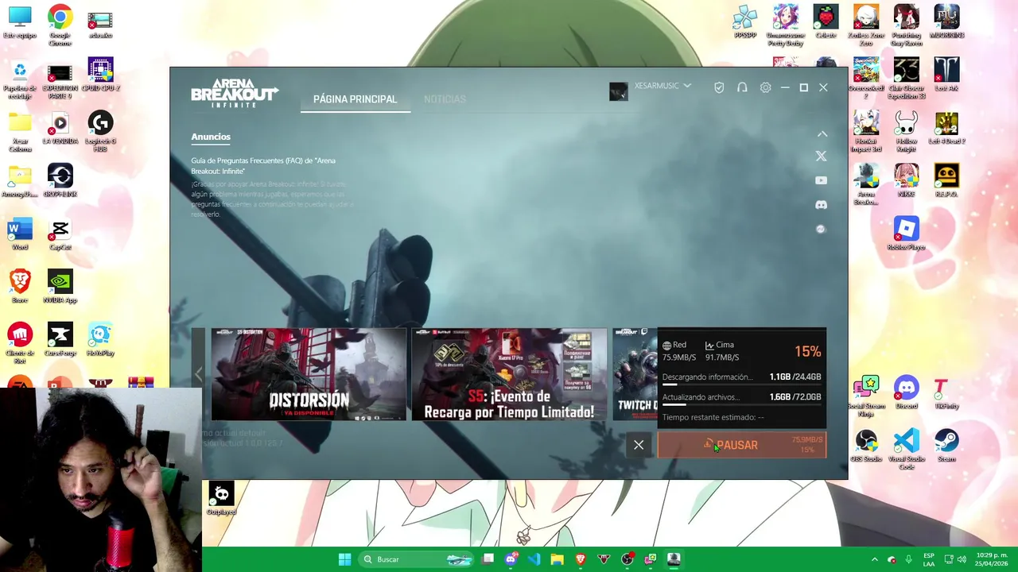Select Discord desktop icon
This screenshot has width=1018, height=572.
pos(906,392)
